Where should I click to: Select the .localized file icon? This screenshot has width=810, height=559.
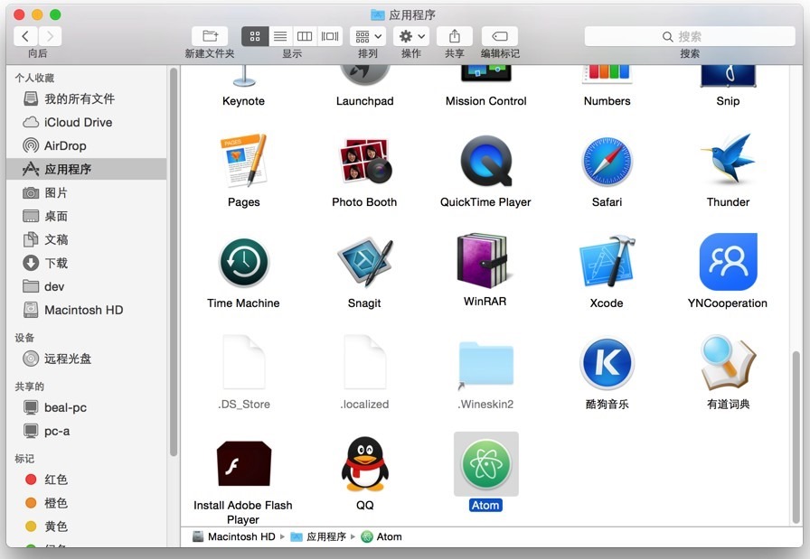364,362
